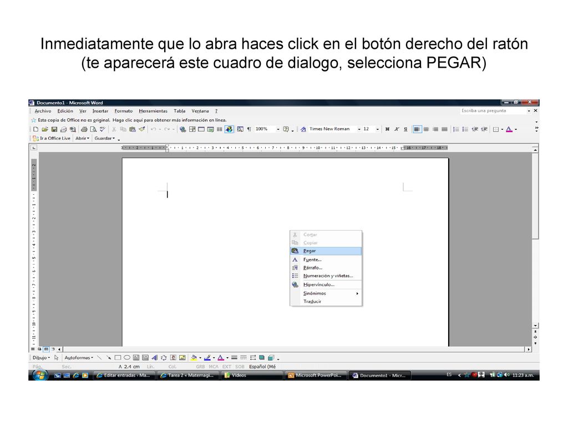Toggle Bold formatting
The width and height of the screenshot is (568, 426).
coord(387,129)
